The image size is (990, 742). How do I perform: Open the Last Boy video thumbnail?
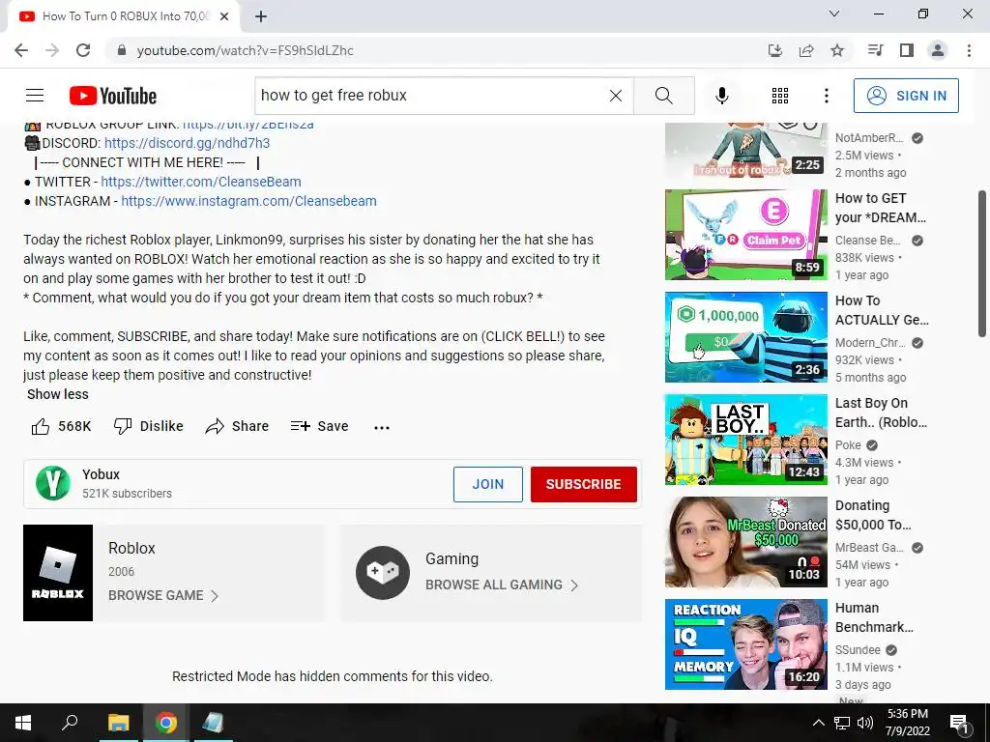coord(745,440)
